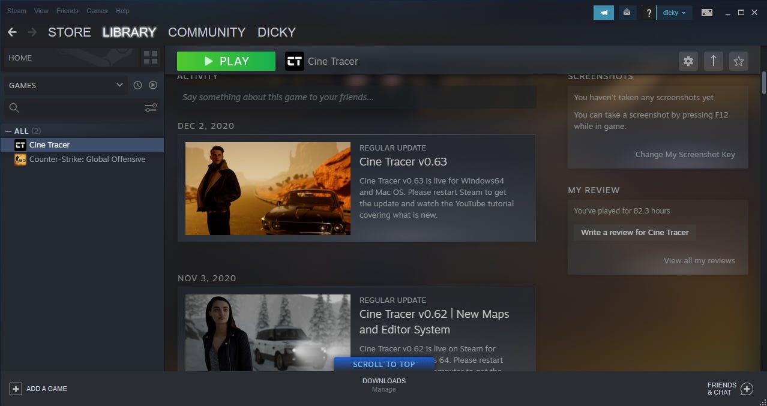Screen dimensions: 767x406
Task: Click the Add a Game plus icon
Action: coord(16,389)
